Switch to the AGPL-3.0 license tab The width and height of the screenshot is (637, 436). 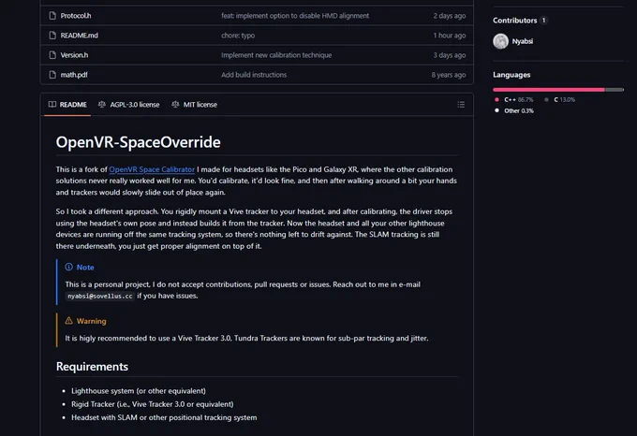[x=128, y=105]
